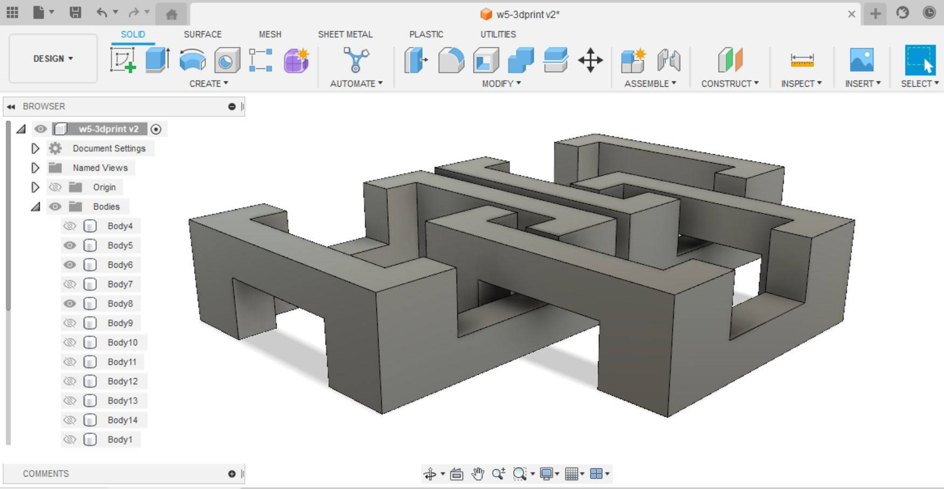Switch to the UTILITIES tab
Viewport: 944px width, 489px height.
(x=498, y=34)
